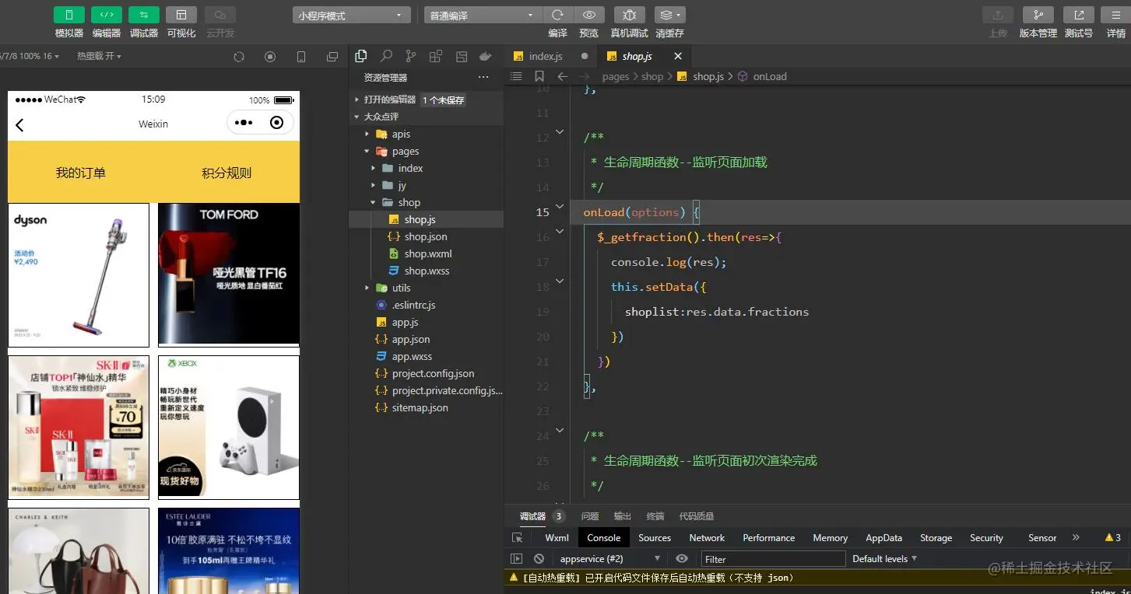Expand the utils folder
The width and height of the screenshot is (1131, 594).
pyautogui.click(x=401, y=288)
